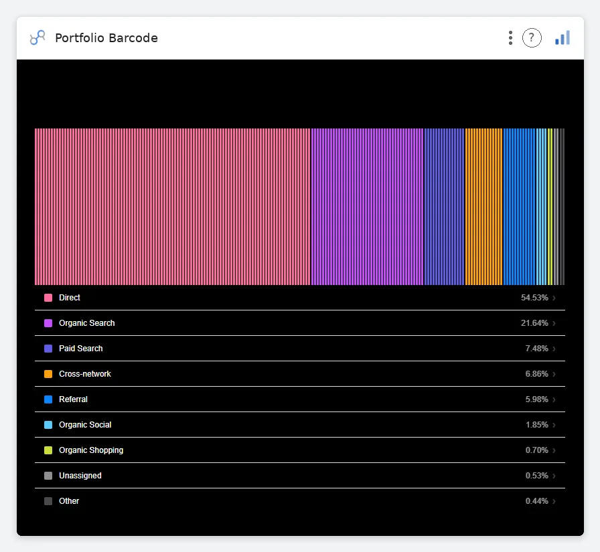Select the Paid Search legend label
Image resolution: width=600 pixels, height=552 pixels.
pos(81,349)
